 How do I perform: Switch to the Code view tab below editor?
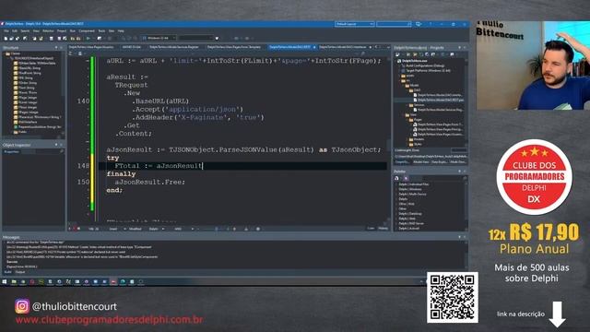[371, 228]
